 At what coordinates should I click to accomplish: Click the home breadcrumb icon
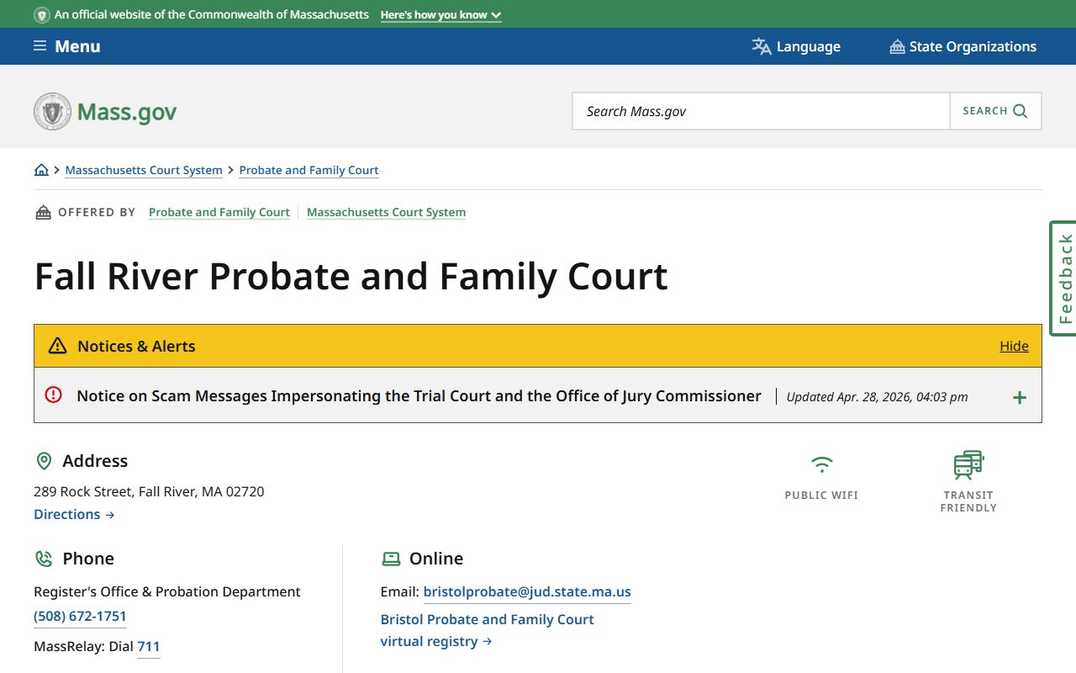(41, 170)
